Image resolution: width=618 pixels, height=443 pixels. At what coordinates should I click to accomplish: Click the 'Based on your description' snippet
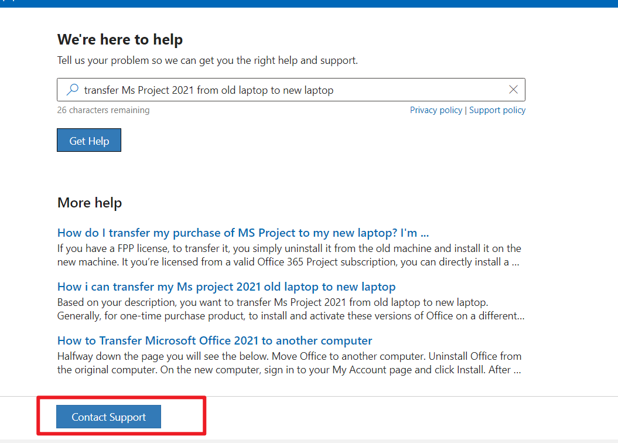point(291,309)
